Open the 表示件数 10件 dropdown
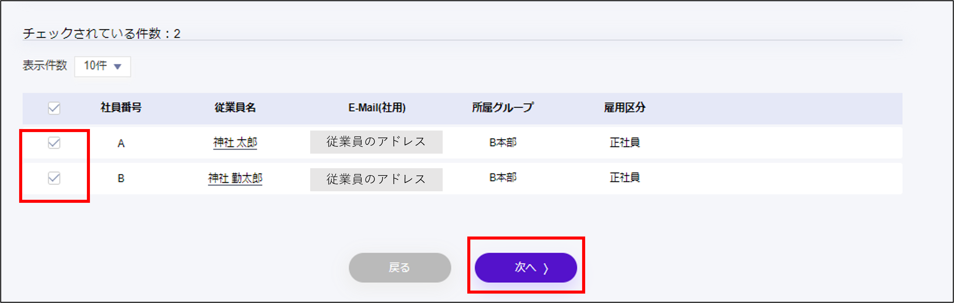Screen dimensions: 954x303 tap(103, 66)
